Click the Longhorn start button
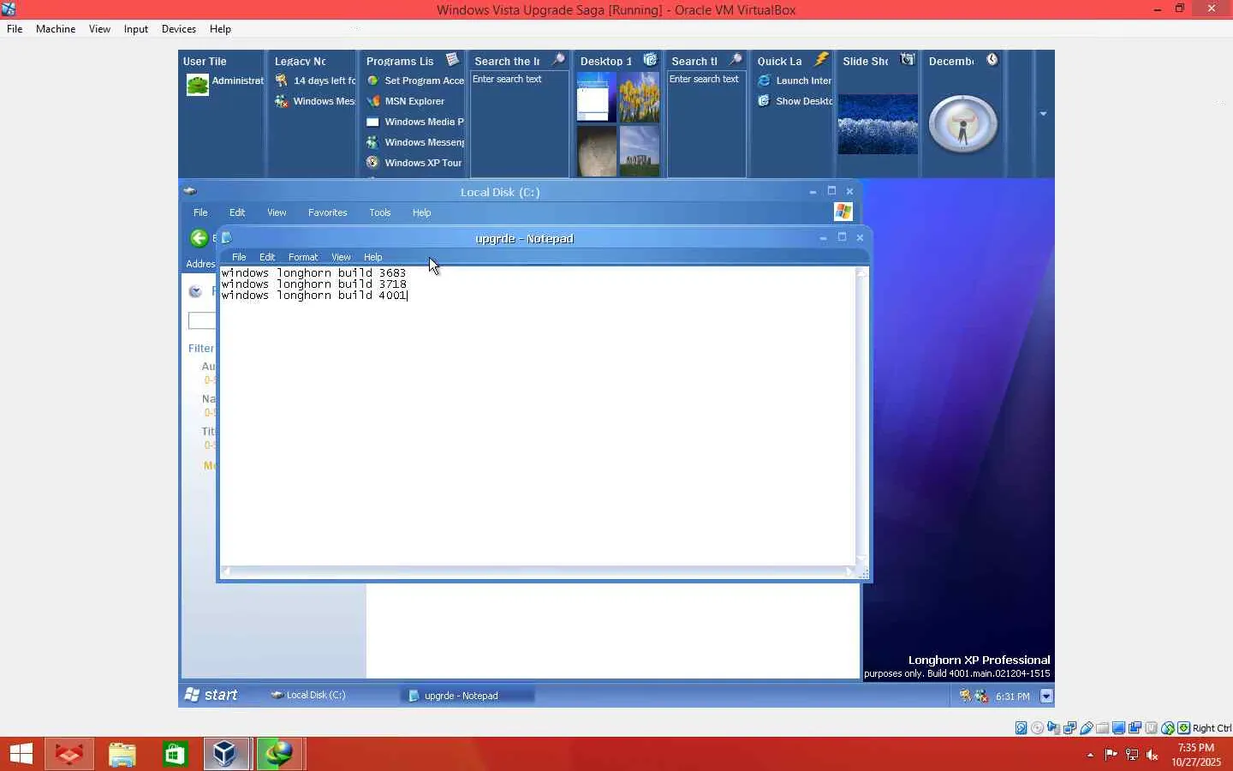The image size is (1233, 771). click(x=211, y=695)
